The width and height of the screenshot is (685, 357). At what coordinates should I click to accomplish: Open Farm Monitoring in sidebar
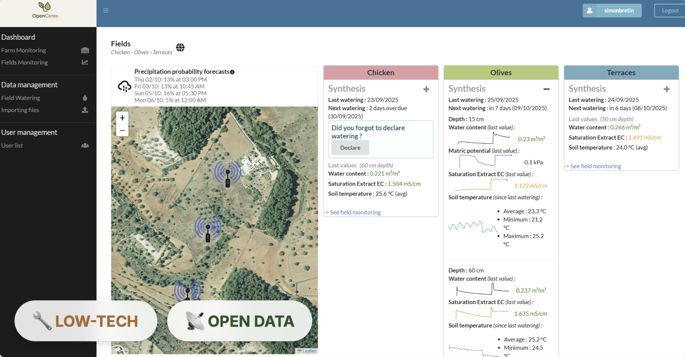tap(24, 50)
